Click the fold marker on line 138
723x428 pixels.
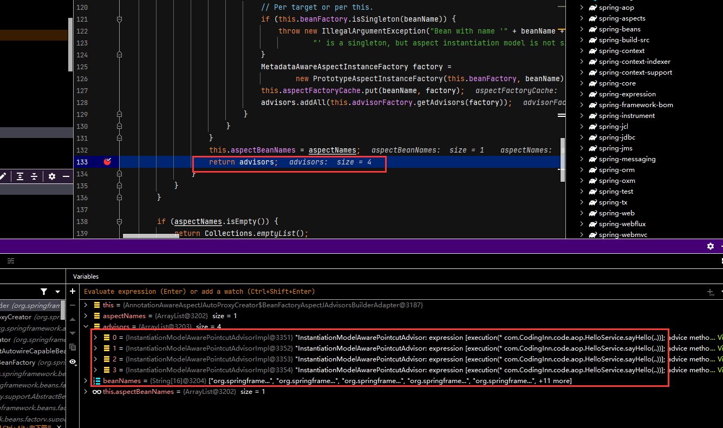pyautogui.click(x=120, y=221)
